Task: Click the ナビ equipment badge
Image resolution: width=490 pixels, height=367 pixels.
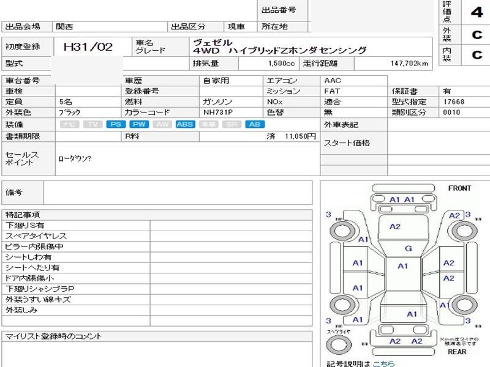Action: pos(69,124)
